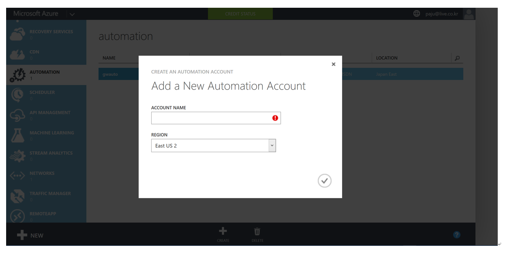The width and height of the screenshot is (510, 254).
Task: Click the API Management cloud icon
Action: 18,116
